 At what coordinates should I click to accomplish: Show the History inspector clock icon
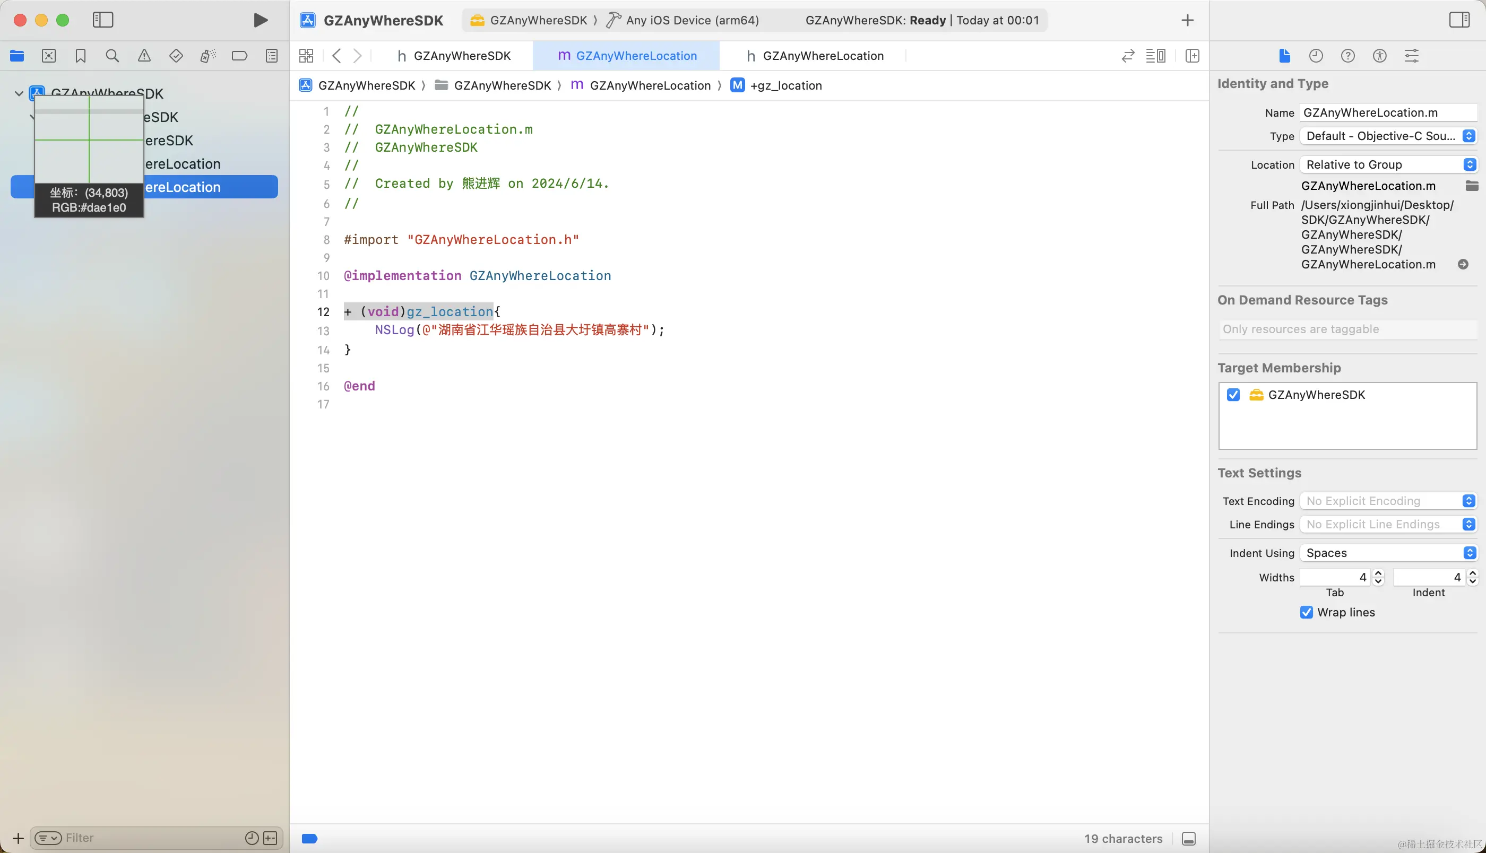(x=1316, y=56)
